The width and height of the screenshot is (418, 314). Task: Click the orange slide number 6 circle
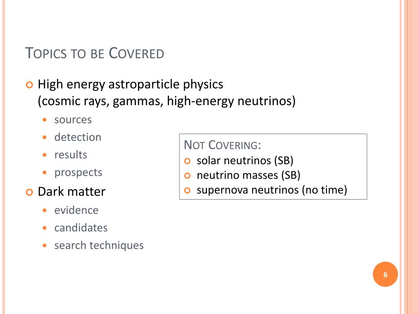tap(385, 274)
